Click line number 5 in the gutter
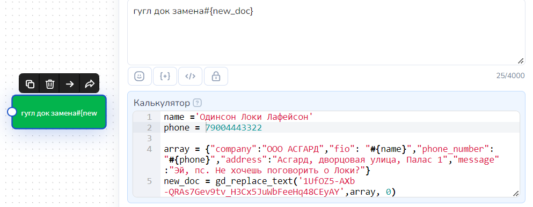The height and width of the screenshot is (207, 533). [x=150, y=181]
